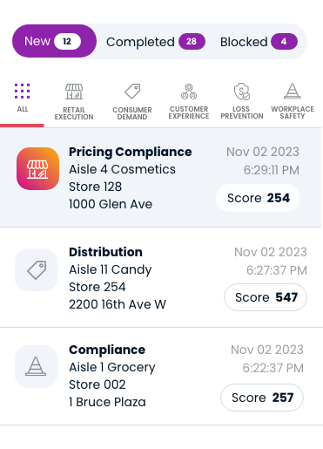The image size is (323, 449).
Task: Click the Compliance task cone icon
Action: [36, 366]
